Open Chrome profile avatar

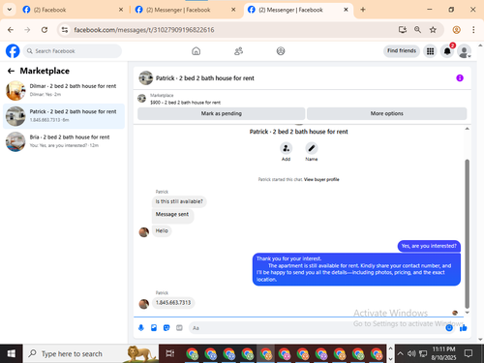(456, 30)
